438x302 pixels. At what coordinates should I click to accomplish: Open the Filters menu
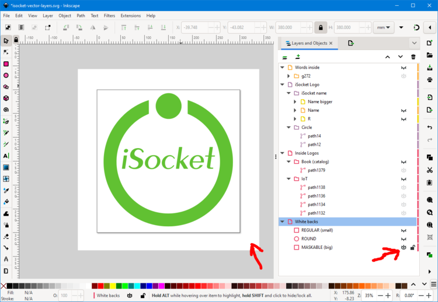[109, 16]
